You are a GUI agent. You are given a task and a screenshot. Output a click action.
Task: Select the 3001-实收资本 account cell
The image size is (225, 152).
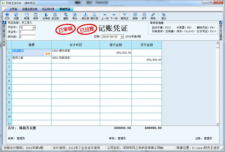click(x=78, y=59)
